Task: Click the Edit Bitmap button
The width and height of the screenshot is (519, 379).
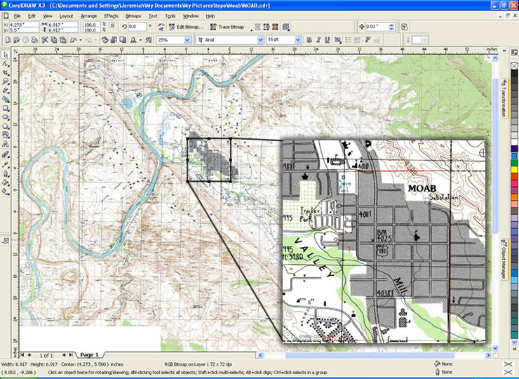Action: pos(185,27)
